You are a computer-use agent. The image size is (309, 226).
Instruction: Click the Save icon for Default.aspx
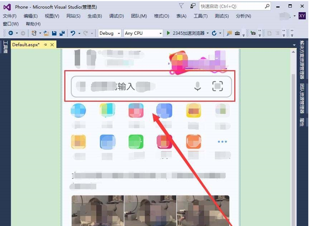[x=54, y=33]
